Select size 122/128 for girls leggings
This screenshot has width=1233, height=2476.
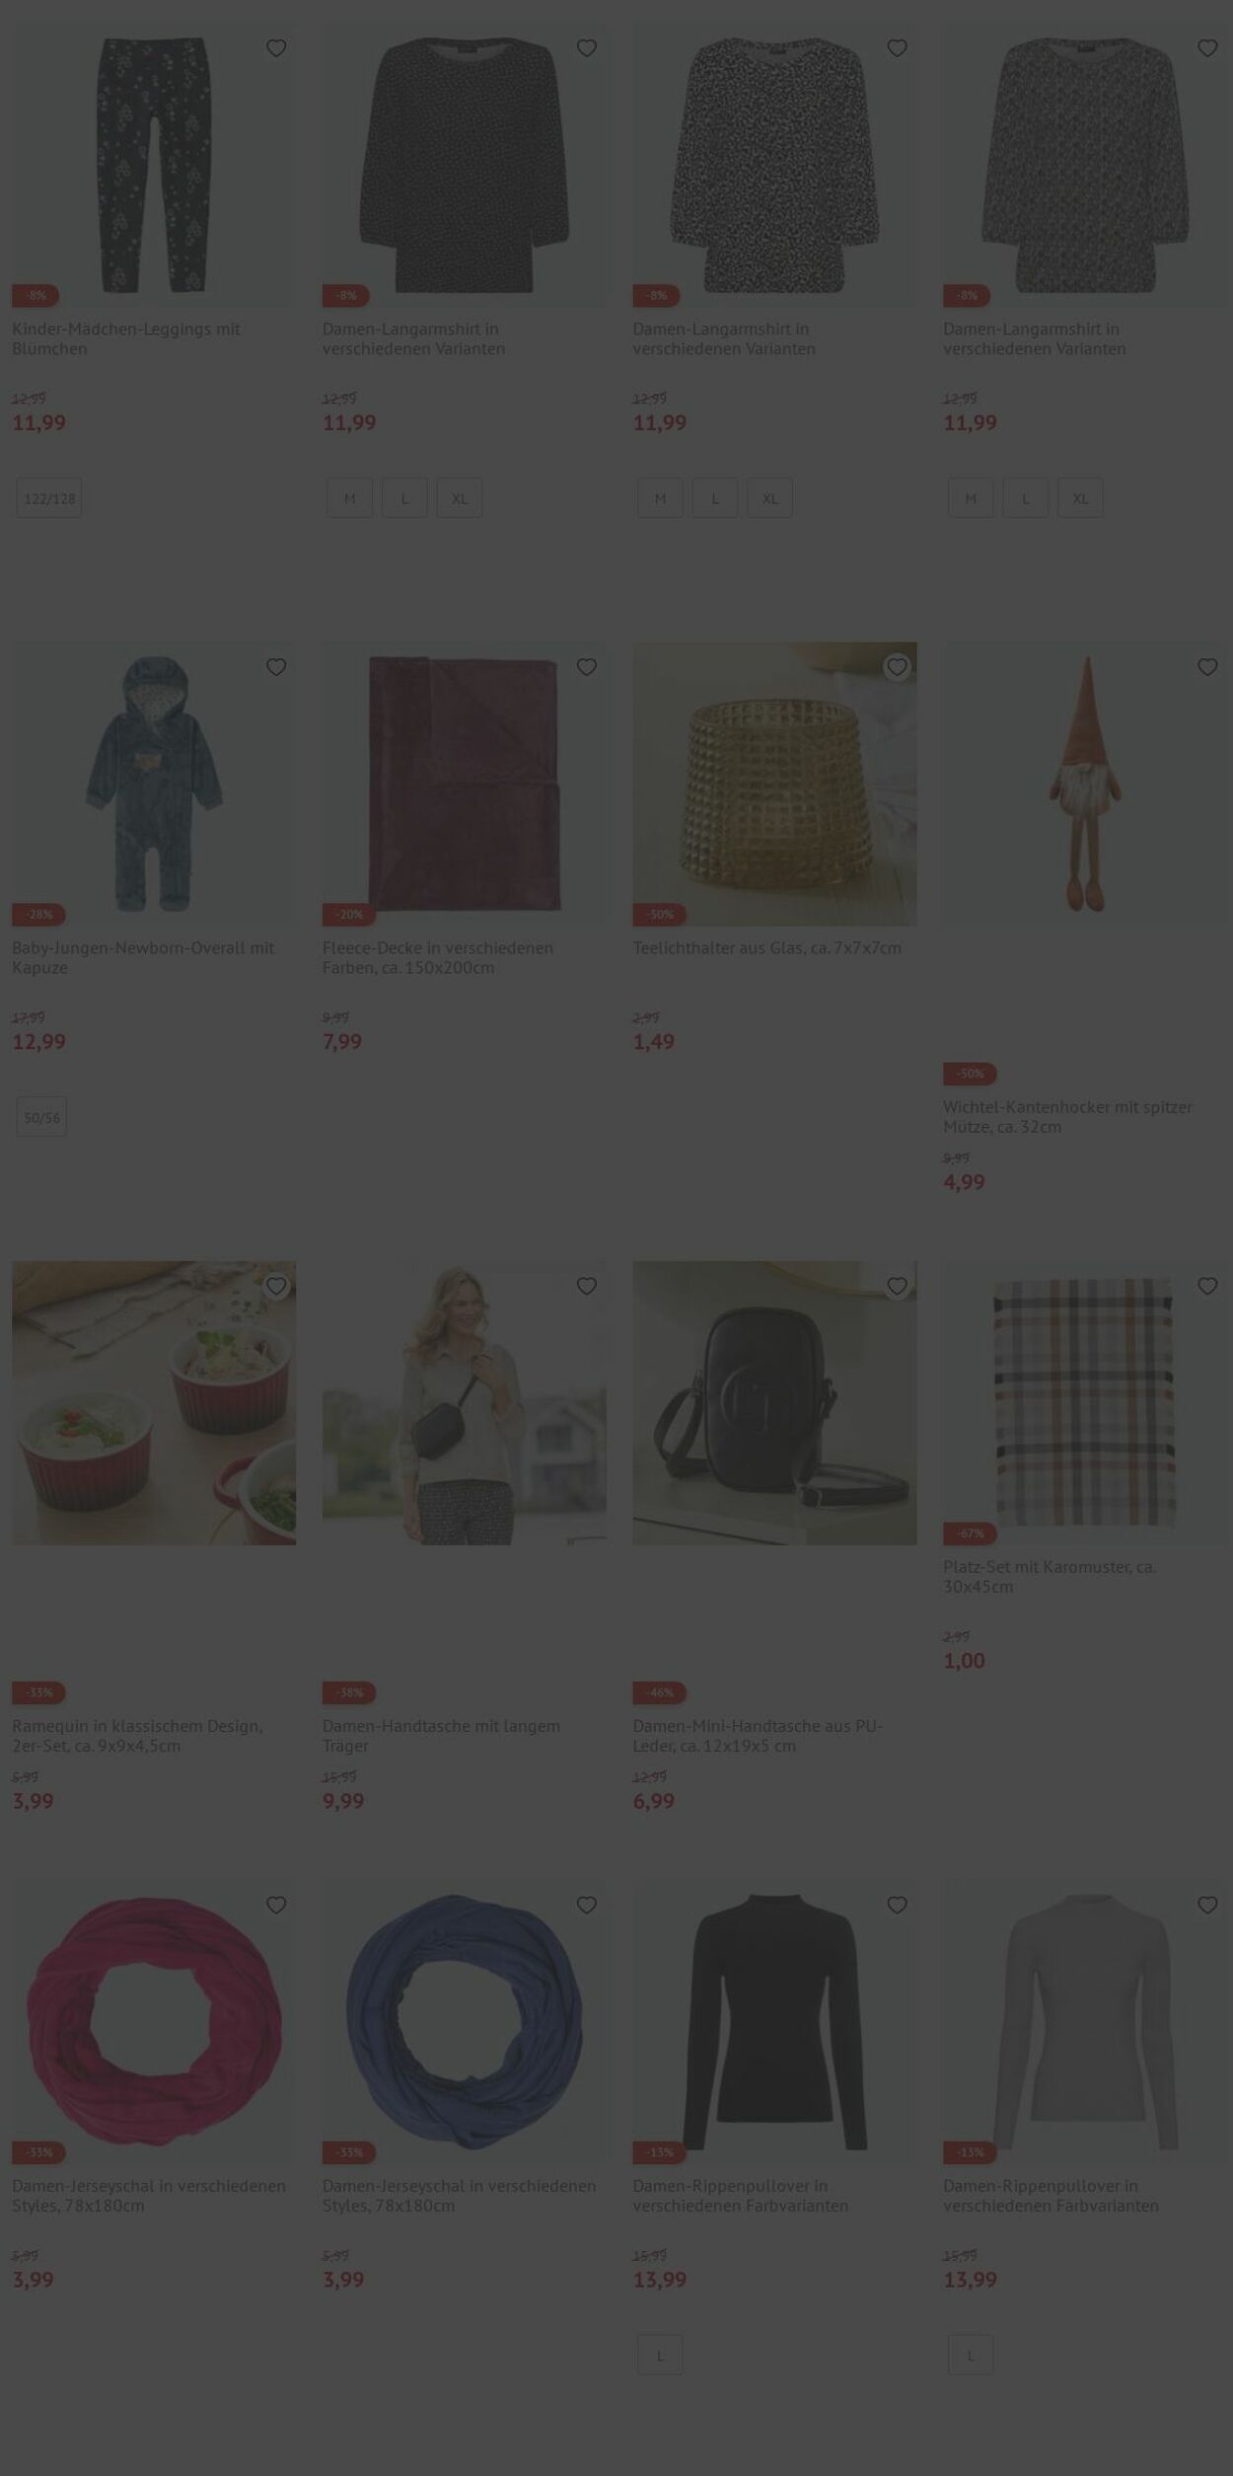click(x=49, y=498)
